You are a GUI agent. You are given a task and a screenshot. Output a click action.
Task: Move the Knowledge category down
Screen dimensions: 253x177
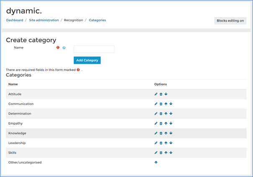171,133
